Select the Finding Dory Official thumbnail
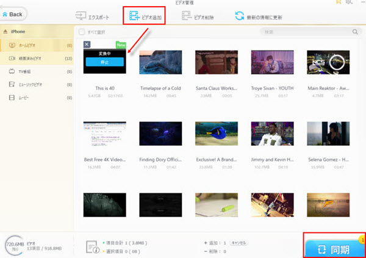This screenshot has height=258, width=366. click(160, 134)
